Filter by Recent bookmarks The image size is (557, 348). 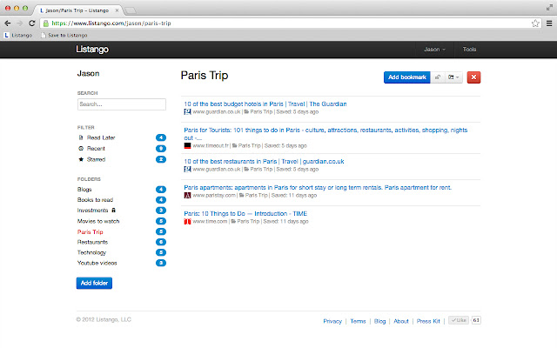[x=96, y=149]
